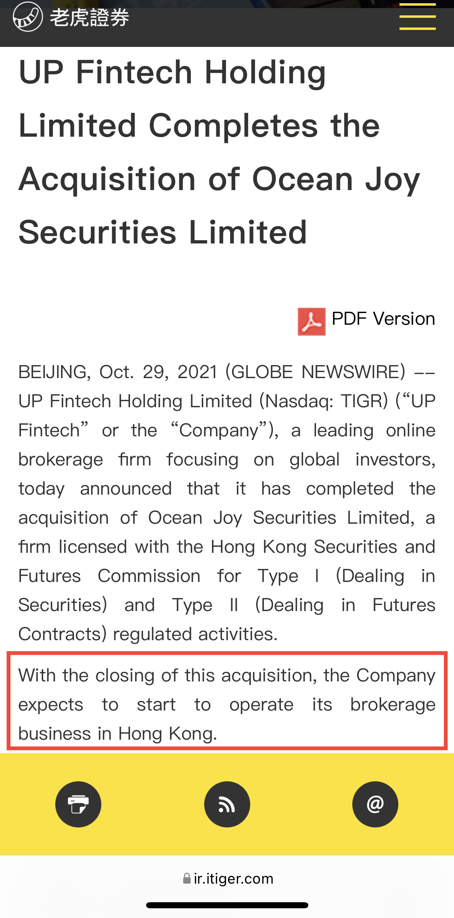Tap the Tiger Brokers round logo icon

coord(27,17)
